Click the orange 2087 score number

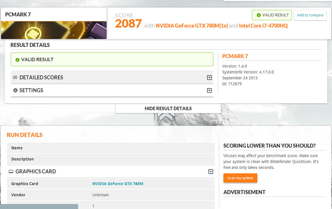pyautogui.click(x=128, y=24)
